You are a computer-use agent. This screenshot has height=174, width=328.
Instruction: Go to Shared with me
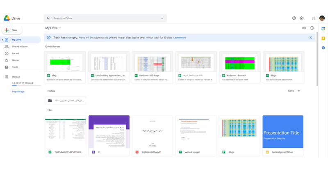click(19, 47)
